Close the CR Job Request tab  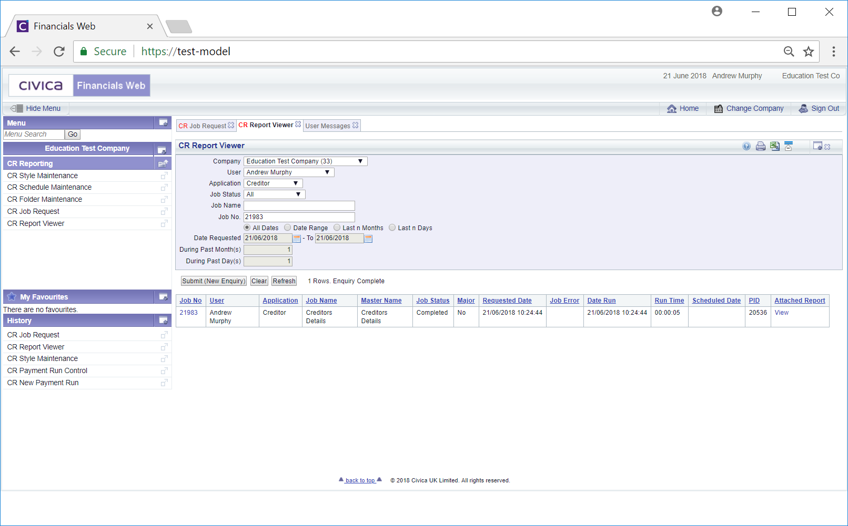[231, 126]
